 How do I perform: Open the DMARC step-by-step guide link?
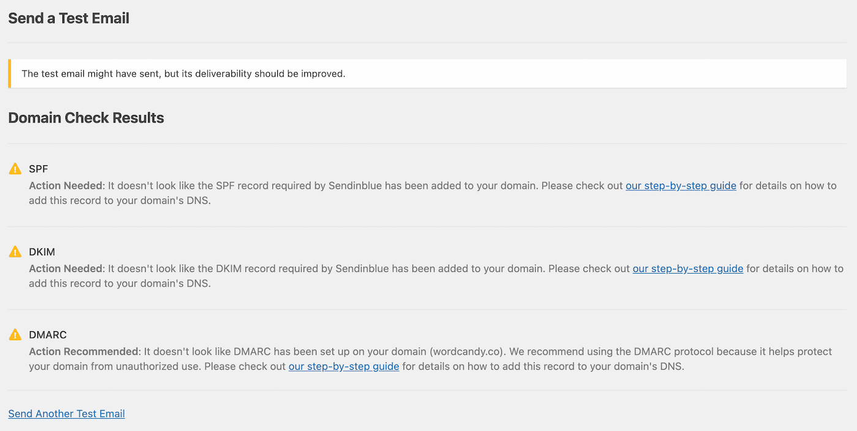[x=343, y=365]
